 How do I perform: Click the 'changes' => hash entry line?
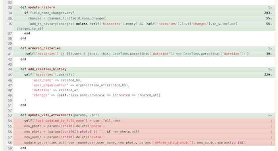144,95
